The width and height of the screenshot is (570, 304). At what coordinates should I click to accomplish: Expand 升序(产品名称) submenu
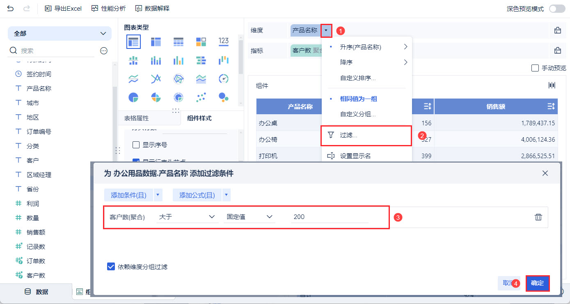click(366, 47)
